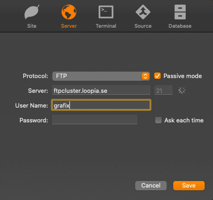Open the Site leaf icon tab
The image size is (213, 200).
32,12
